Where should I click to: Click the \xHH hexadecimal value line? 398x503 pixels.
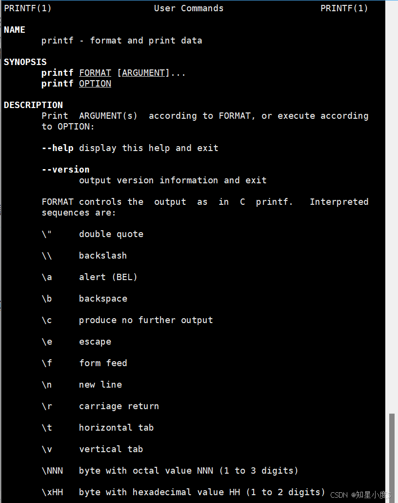point(183,492)
